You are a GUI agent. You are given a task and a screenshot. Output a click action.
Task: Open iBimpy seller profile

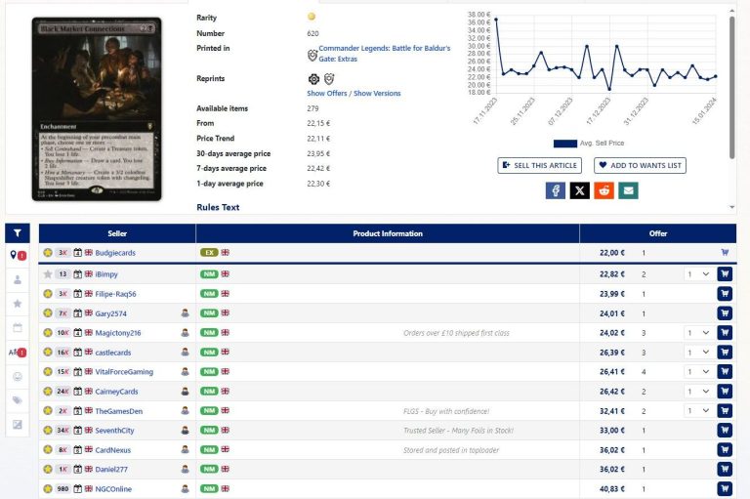106,274
